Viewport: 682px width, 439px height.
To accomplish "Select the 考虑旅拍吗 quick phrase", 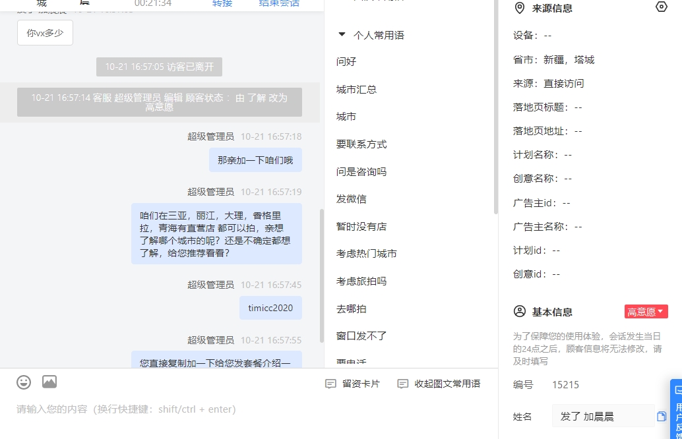I will 361,281.
